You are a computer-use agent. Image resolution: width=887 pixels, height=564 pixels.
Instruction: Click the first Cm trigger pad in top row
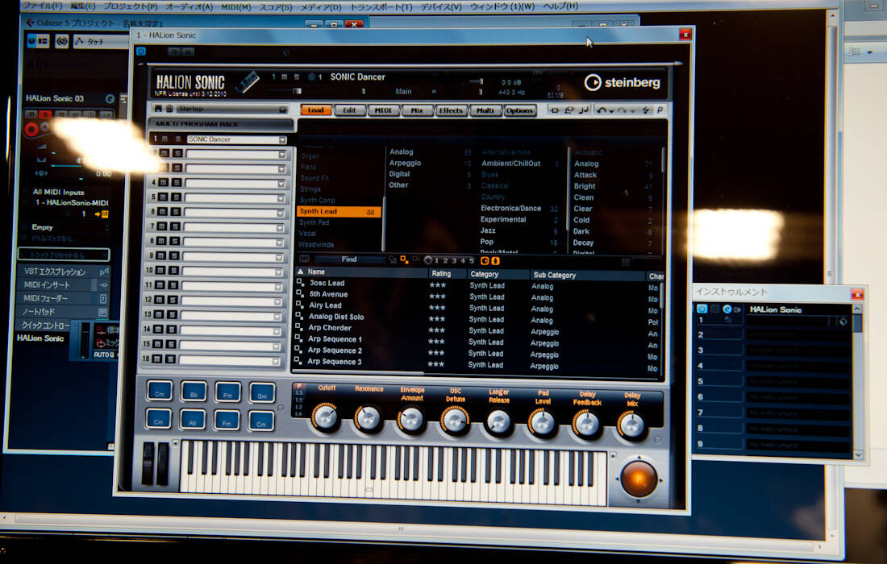click(160, 391)
